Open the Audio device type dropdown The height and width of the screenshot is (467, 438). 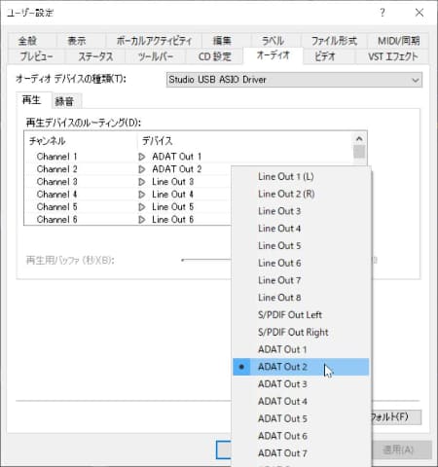(x=294, y=80)
